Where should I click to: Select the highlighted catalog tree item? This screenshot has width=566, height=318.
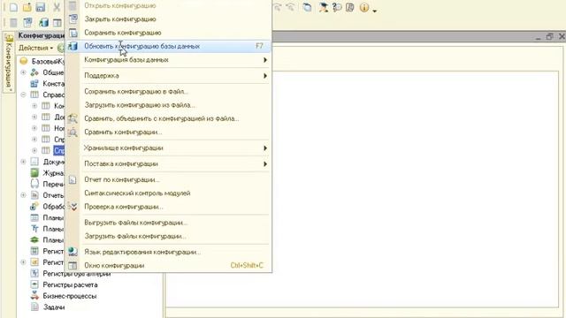point(59,150)
